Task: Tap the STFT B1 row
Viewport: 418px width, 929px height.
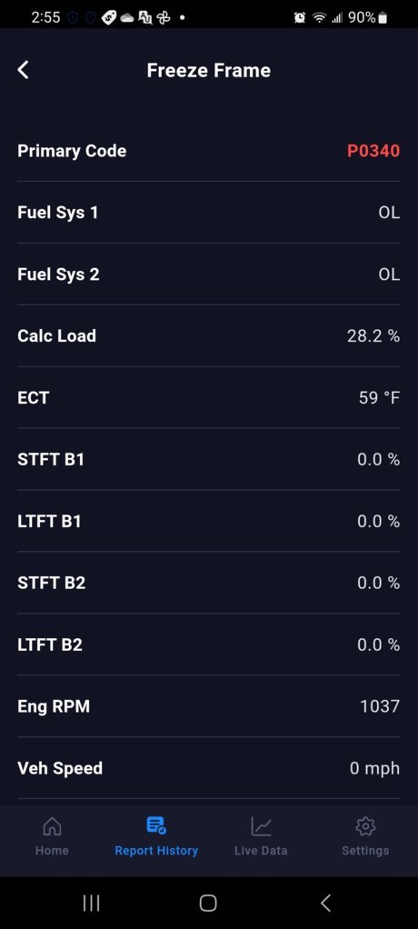Action: [x=209, y=459]
